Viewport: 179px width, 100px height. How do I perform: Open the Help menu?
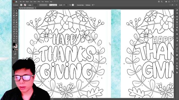[51, 2]
